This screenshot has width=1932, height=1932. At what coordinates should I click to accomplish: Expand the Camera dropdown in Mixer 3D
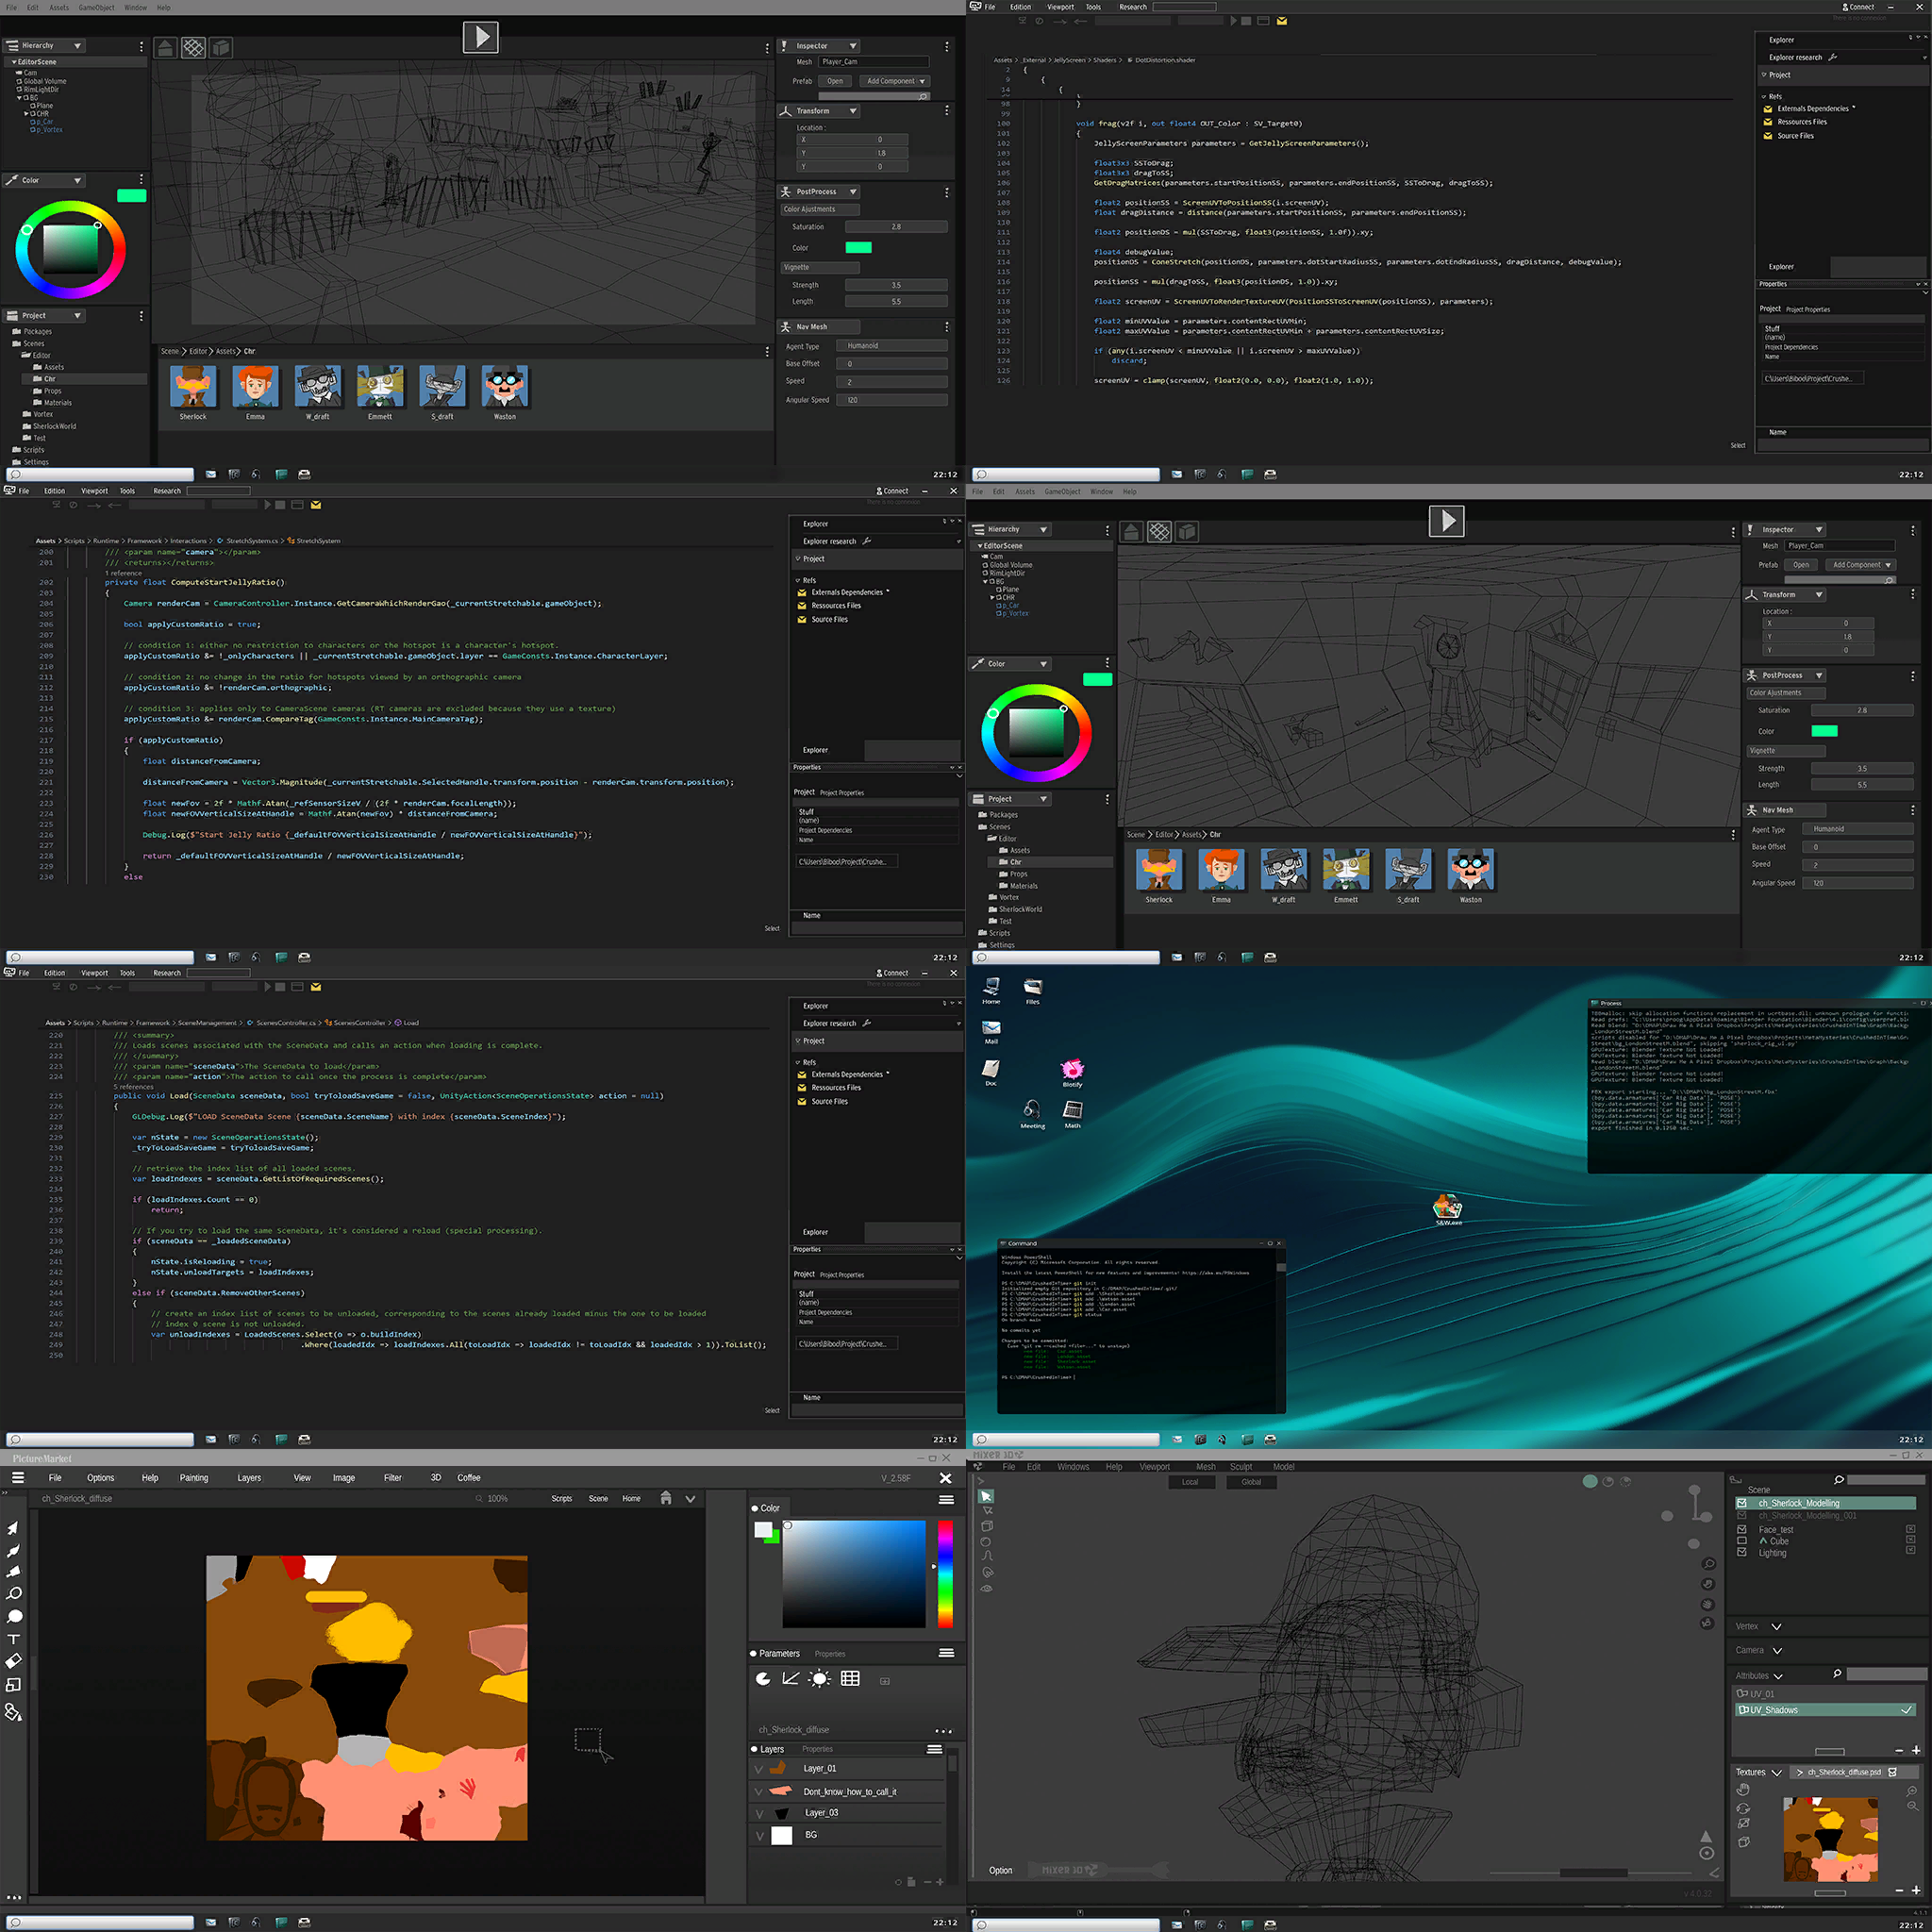point(1777,1650)
